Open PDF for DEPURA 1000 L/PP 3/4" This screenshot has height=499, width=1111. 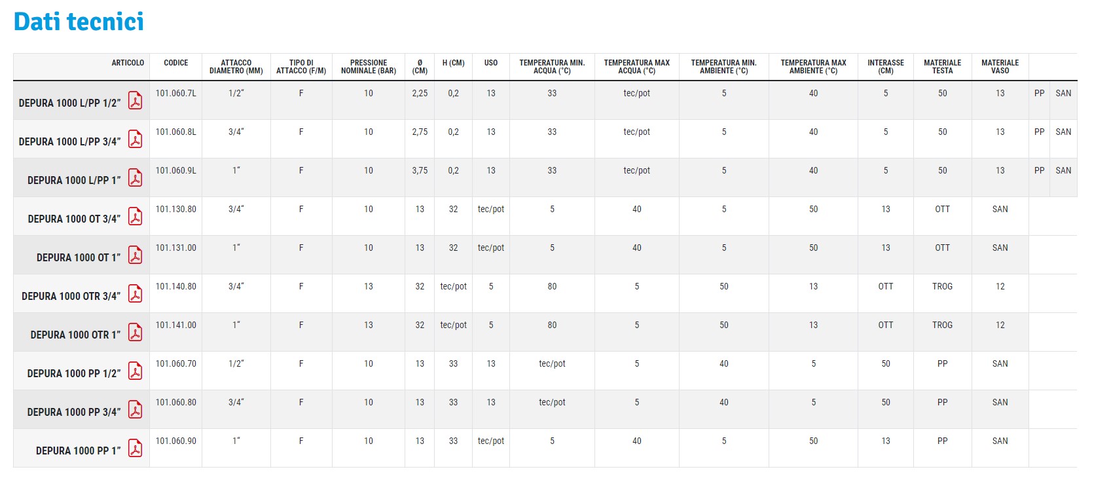(x=135, y=139)
